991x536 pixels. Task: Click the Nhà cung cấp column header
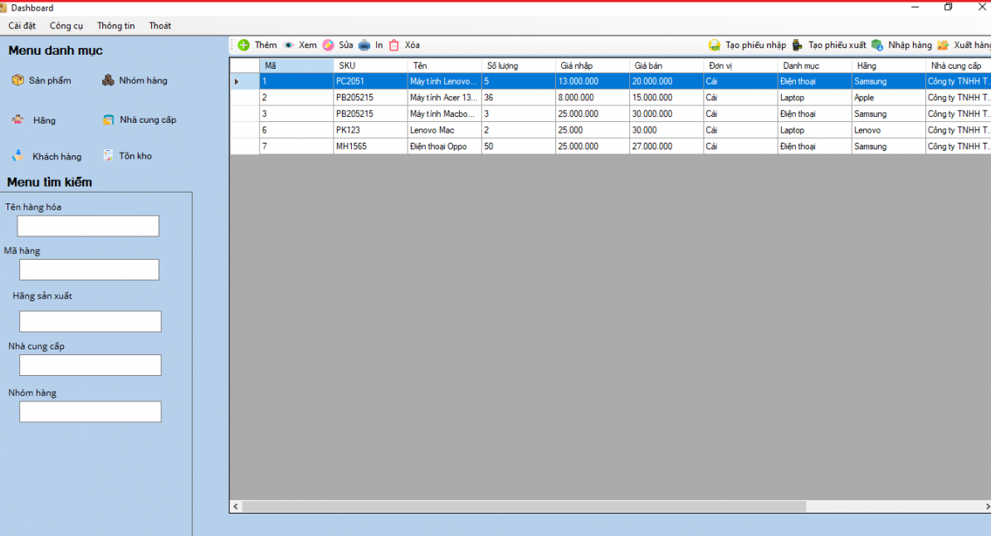pos(958,65)
